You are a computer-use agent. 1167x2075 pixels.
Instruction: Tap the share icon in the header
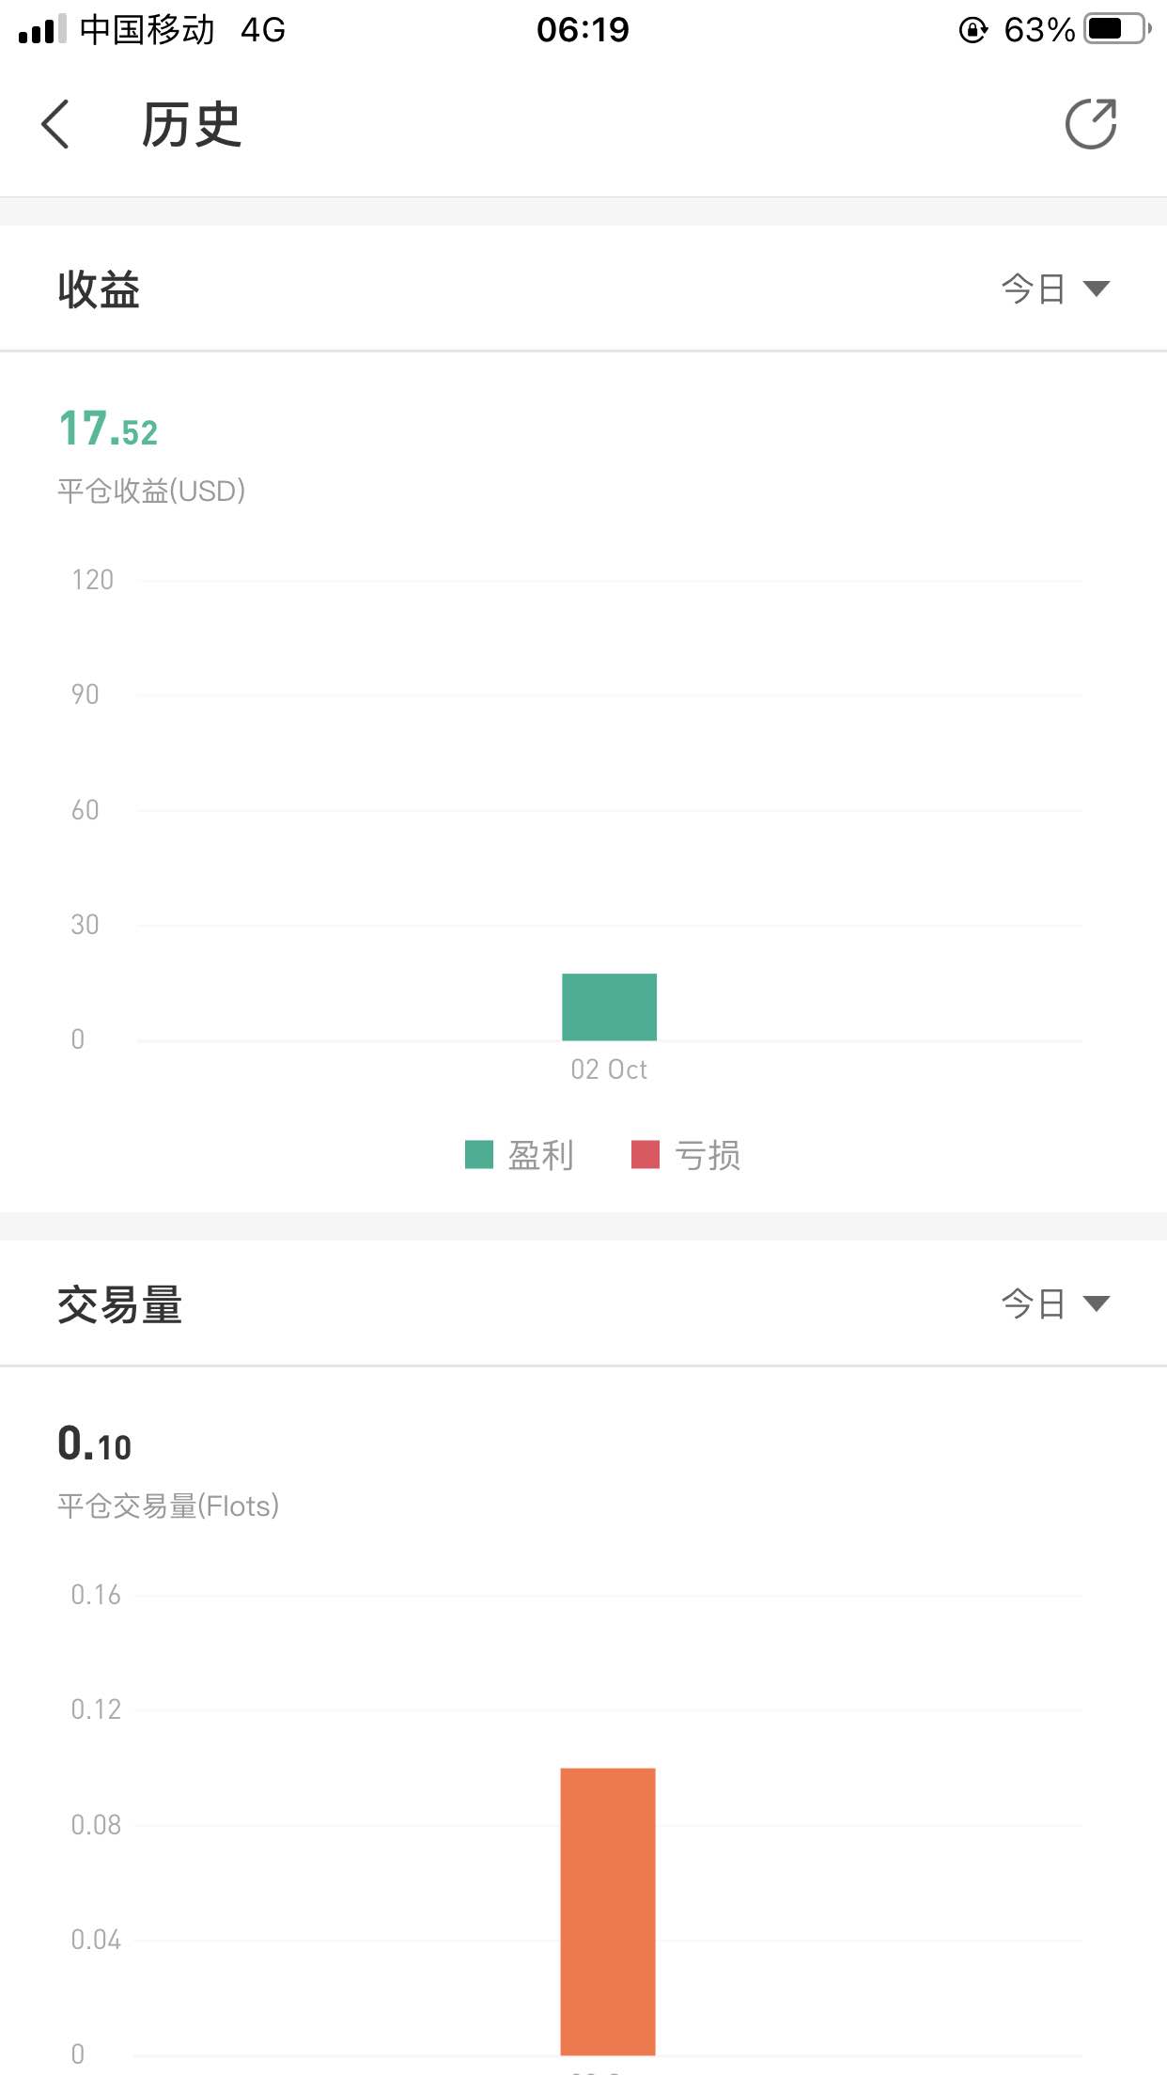tap(1091, 124)
